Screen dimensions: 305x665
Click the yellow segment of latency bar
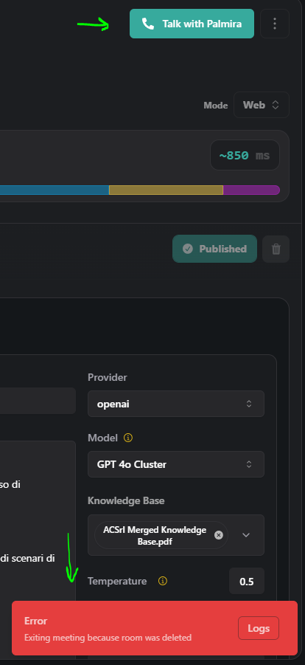tap(166, 190)
